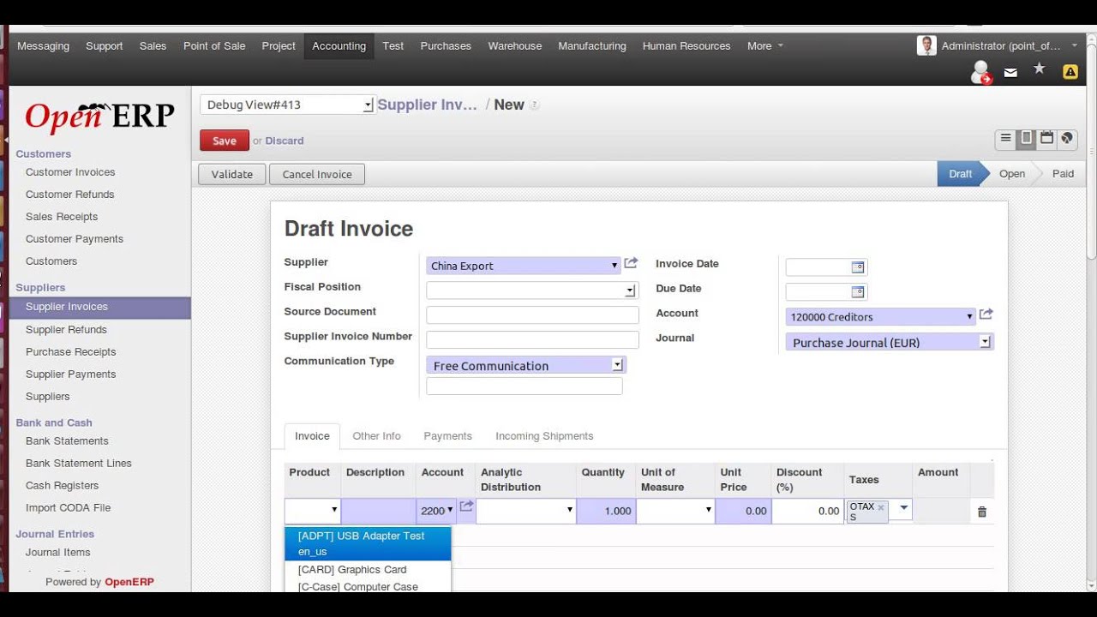The width and height of the screenshot is (1097, 617).
Task: Open Due Date calendar picker
Action: tap(857, 292)
